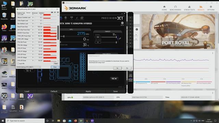
Task: Open Firefox desktop shortcut
Action: point(4,27)
